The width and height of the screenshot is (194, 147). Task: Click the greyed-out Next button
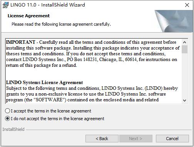pyautogui.click(x=136, y=139)
